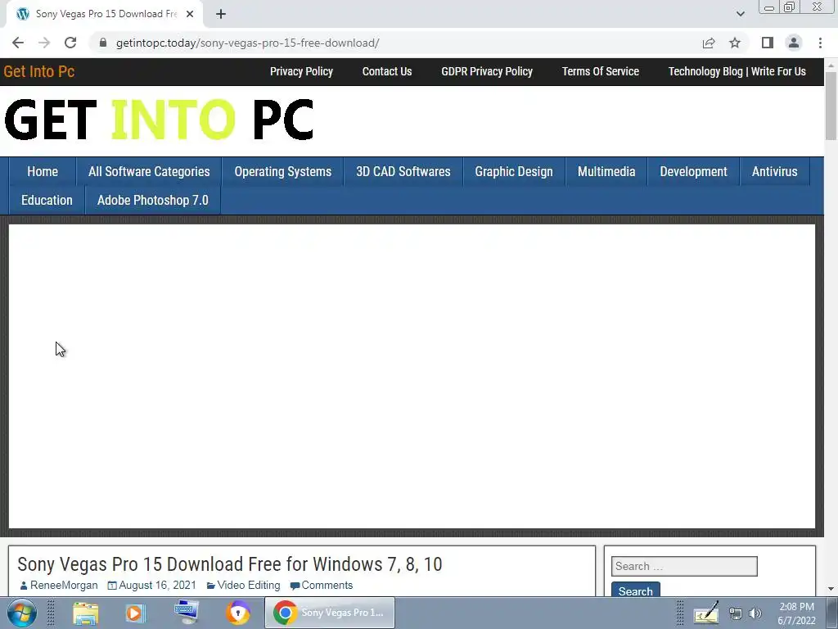Open Technology Blog | Write For Us
The image size is (838, 629).
point(737,72)
